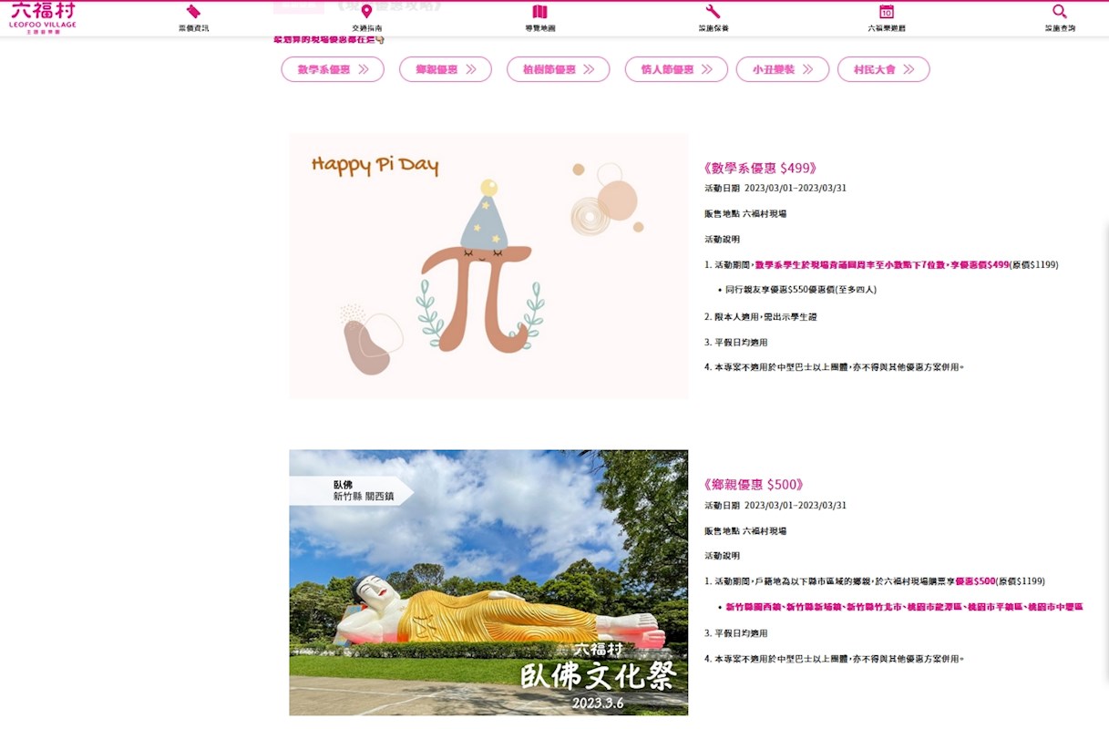Click the pink list of eligible townships starting 新竹縣關西鎮
The height and width of the screenshot is (729, 1109).
tap(904, 607)
